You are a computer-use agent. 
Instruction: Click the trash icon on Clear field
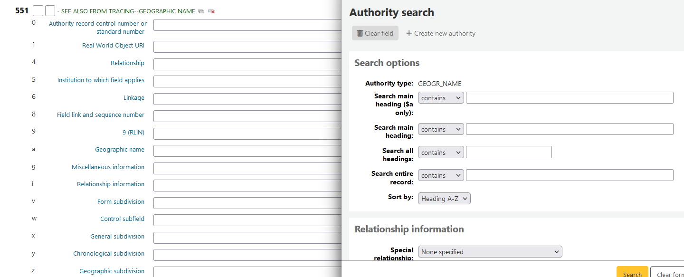(360, 33)
